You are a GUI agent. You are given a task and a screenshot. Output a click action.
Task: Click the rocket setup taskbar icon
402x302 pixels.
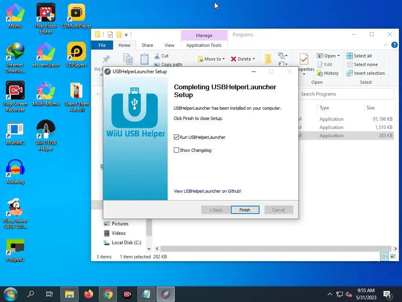(166, 294)
